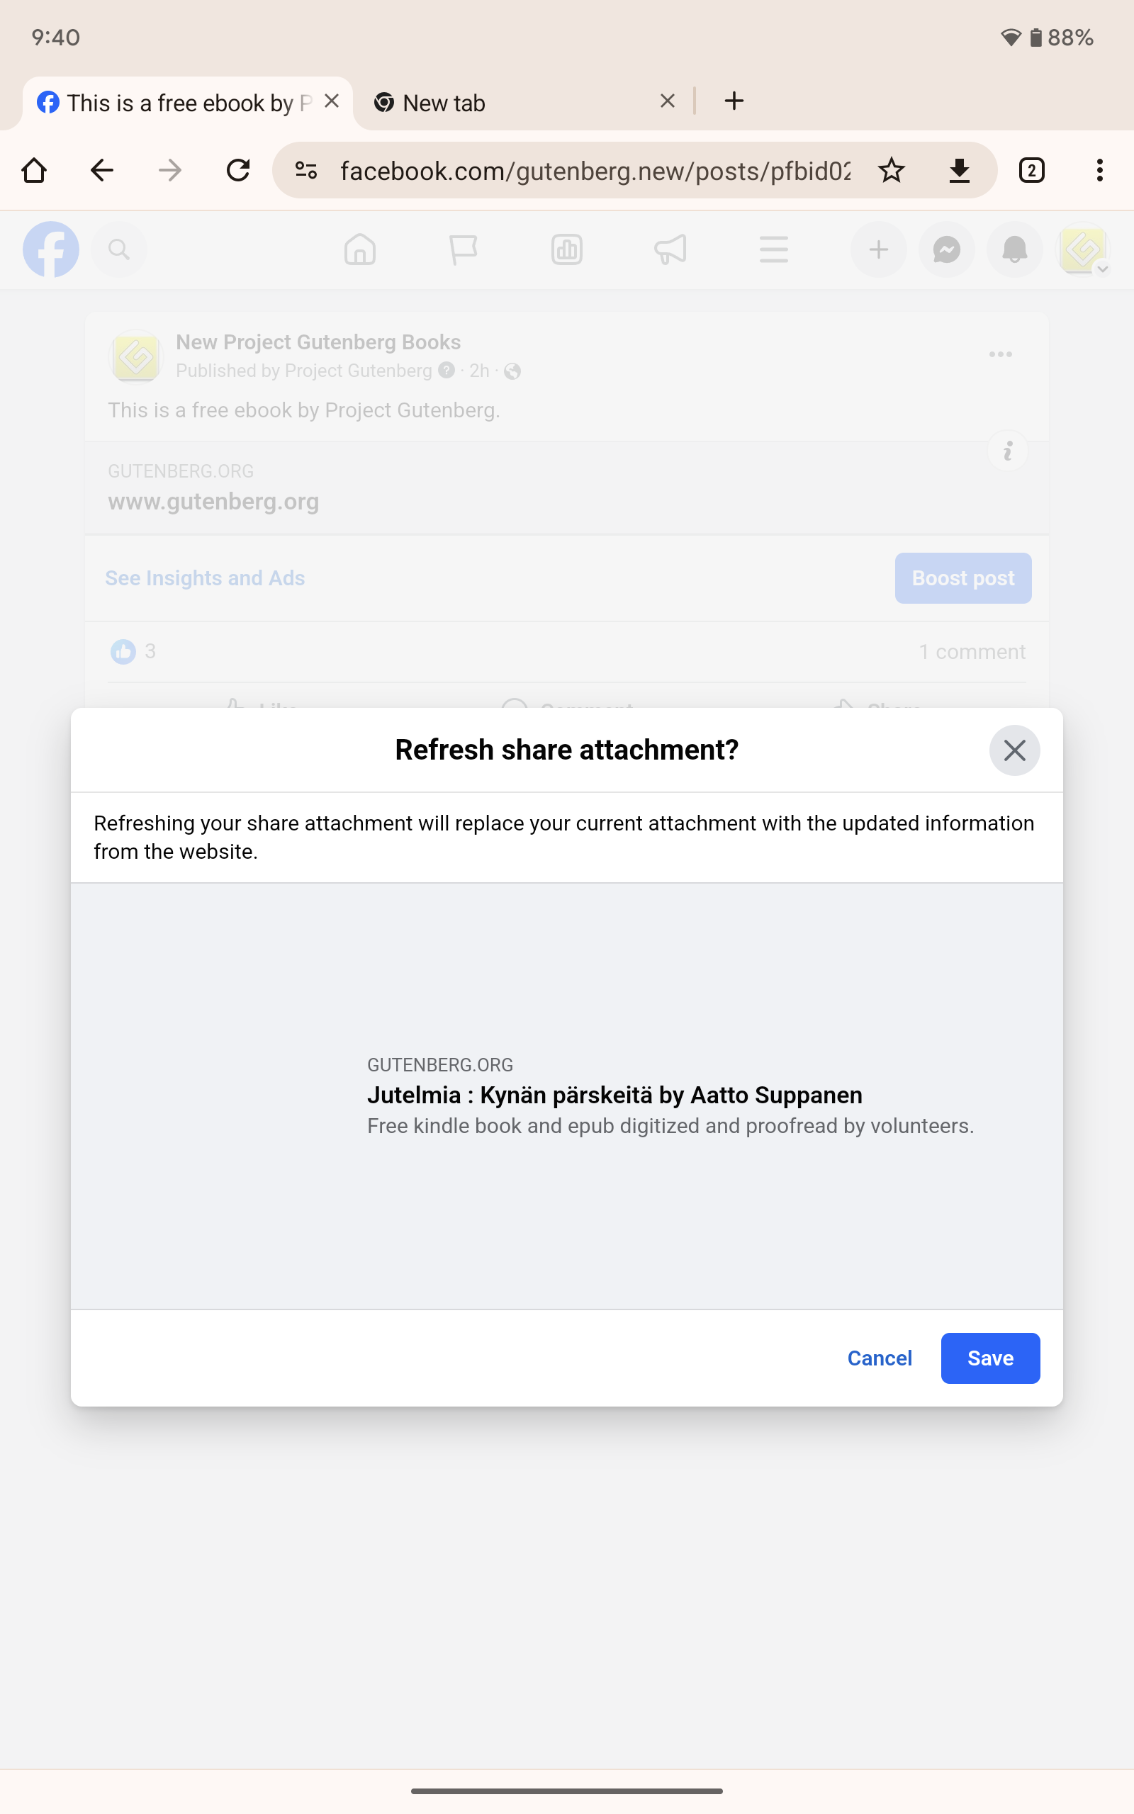This screenshot has width=1134, height=1814.
Task: Open Chrome's three-dot overflow menu
Action: pos(1099,170)
